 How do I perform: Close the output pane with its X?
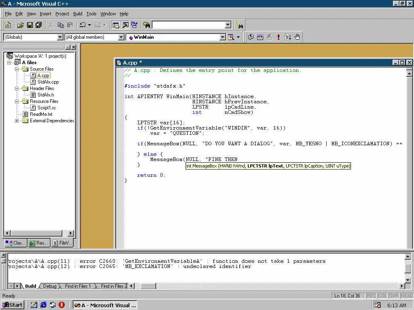(x=3, y=255)
